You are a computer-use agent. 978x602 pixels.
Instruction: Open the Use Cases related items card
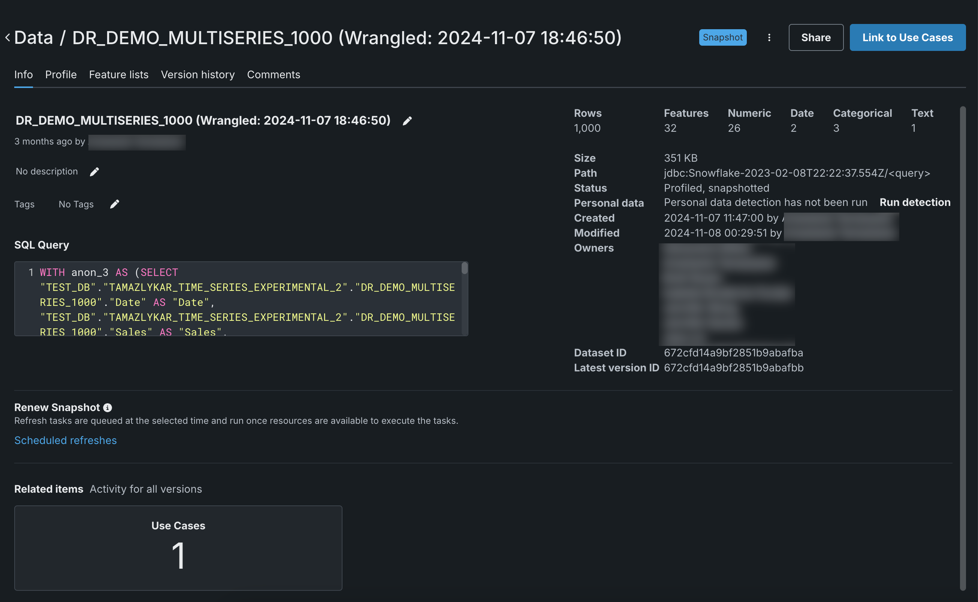pyautogui.click(x=178, y=548)
